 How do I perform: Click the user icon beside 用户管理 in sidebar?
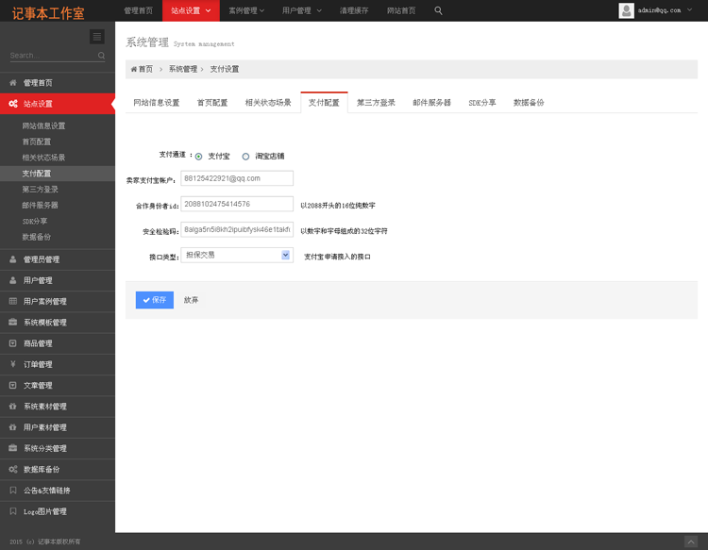(13, 280)
